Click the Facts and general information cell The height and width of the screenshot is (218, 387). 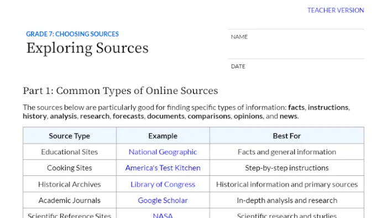point(286,152)
